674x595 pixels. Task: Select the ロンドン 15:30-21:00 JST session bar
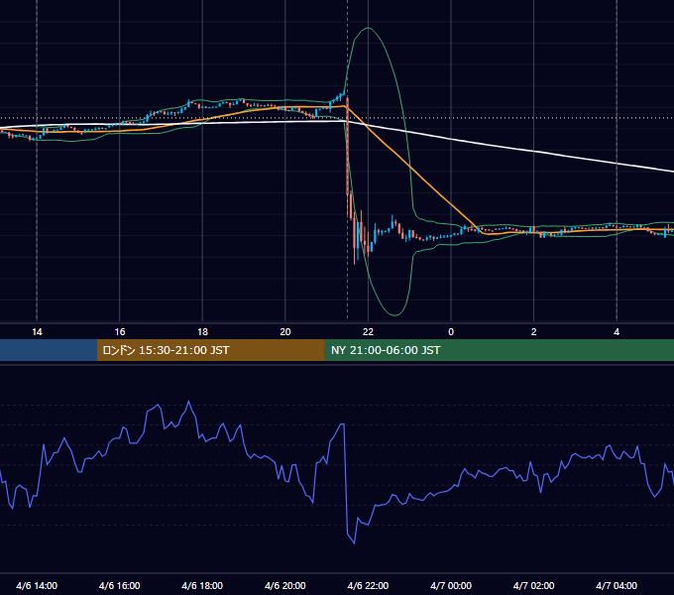210,350
